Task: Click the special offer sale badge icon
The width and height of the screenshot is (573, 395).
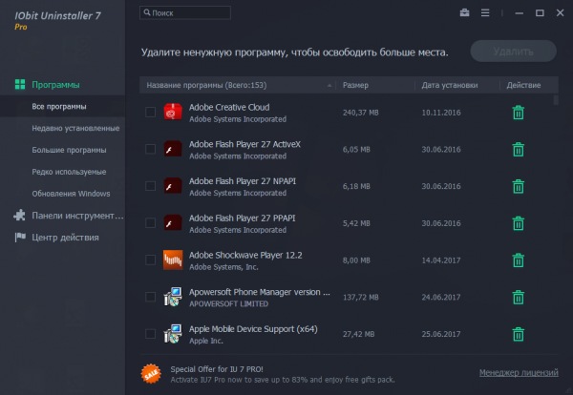Action: coord(150,373)
